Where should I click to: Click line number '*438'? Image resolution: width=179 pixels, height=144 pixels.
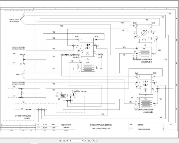click(x=161, y=117)
